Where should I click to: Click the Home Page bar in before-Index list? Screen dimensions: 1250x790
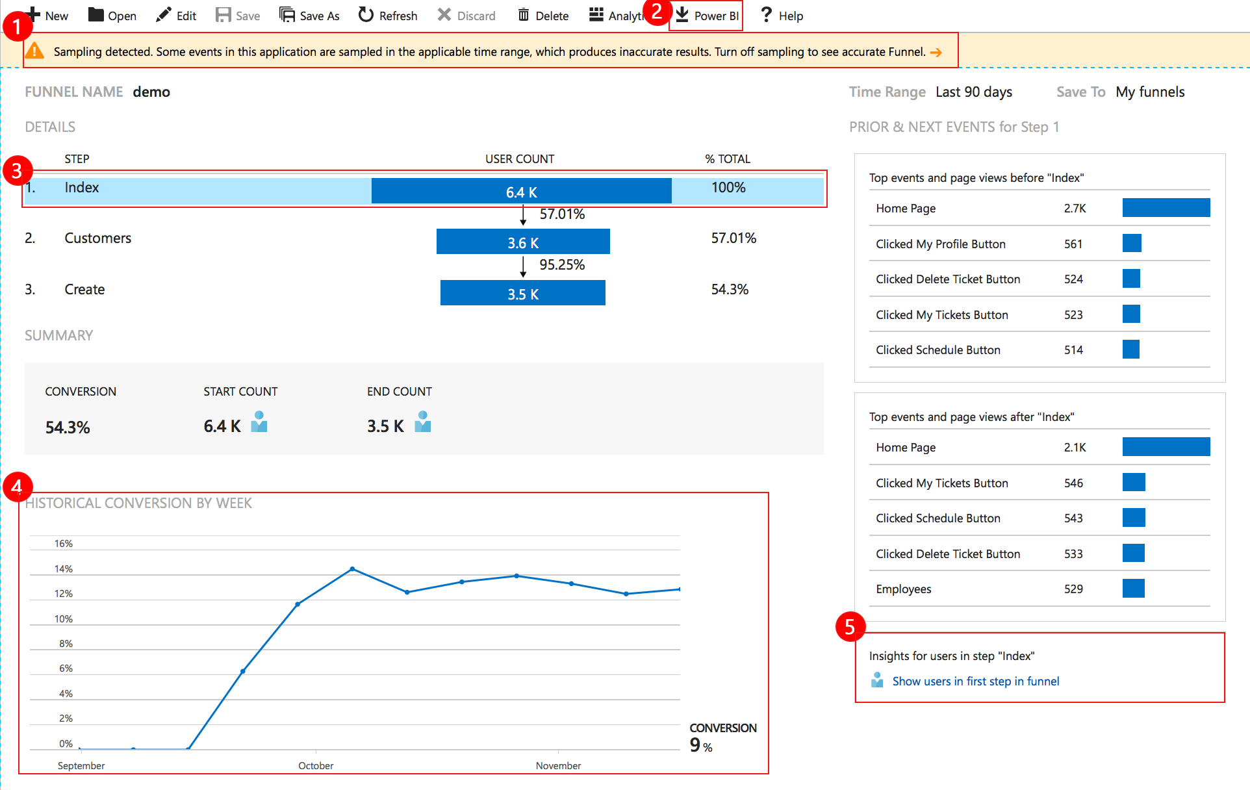click(x=1166, y=208)
